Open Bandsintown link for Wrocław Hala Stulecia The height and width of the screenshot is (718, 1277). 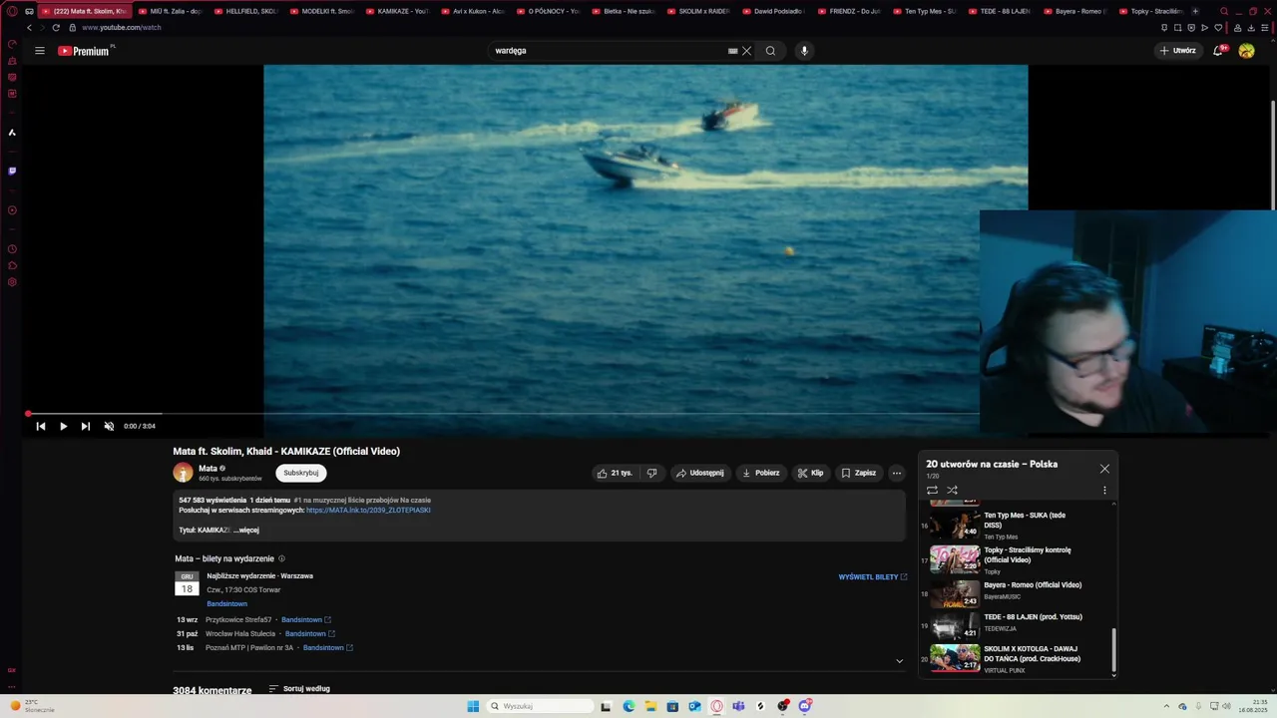[310, 634]
